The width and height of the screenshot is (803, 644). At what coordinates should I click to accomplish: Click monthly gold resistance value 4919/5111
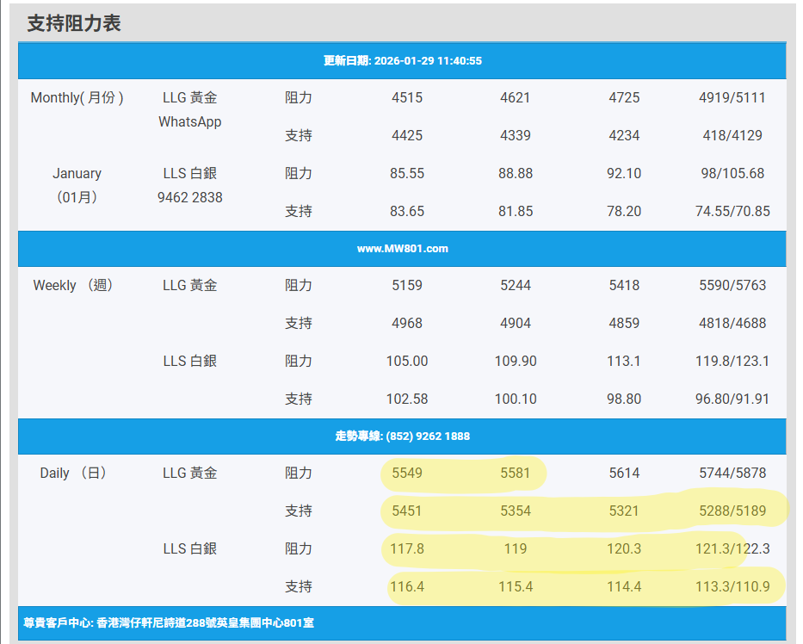tap(732, 98)
